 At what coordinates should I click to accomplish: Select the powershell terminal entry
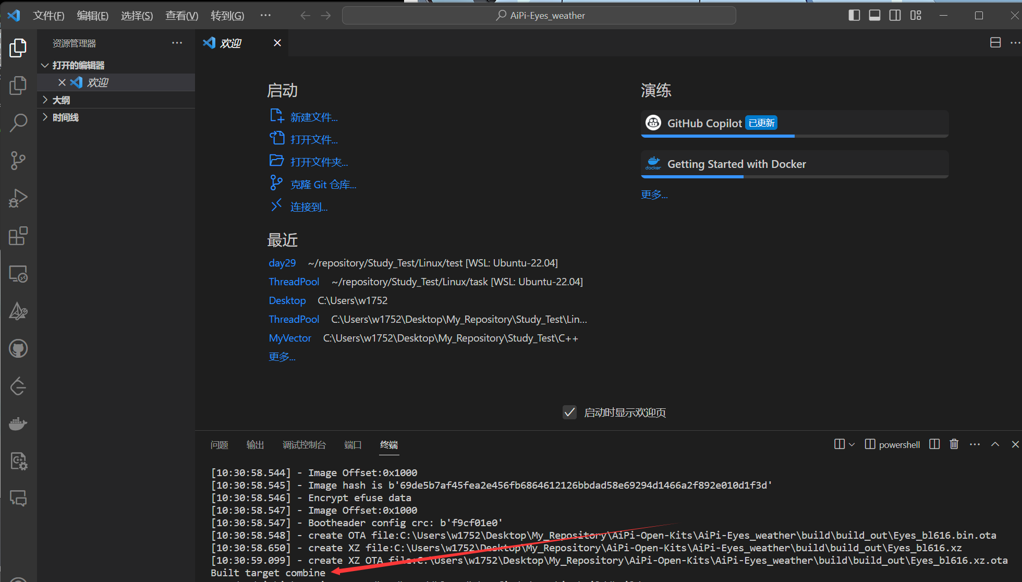892,444
